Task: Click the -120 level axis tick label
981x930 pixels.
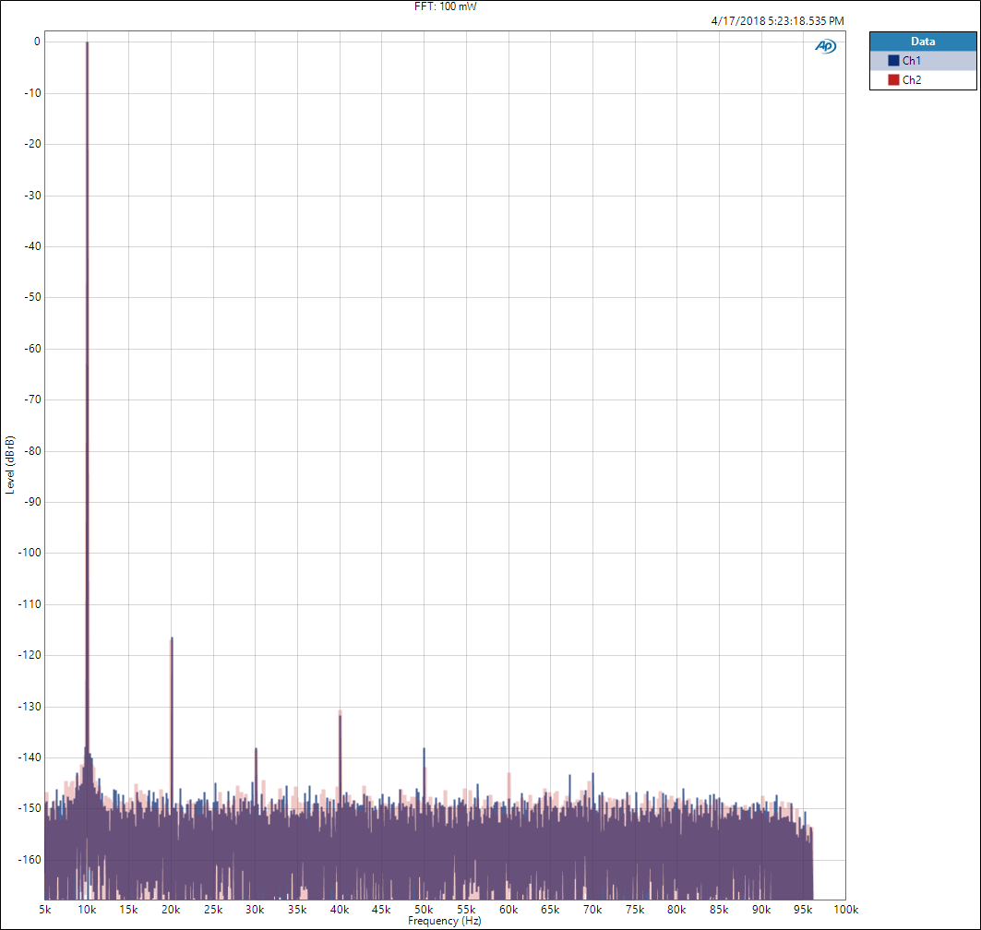Action: pos(30,655)
